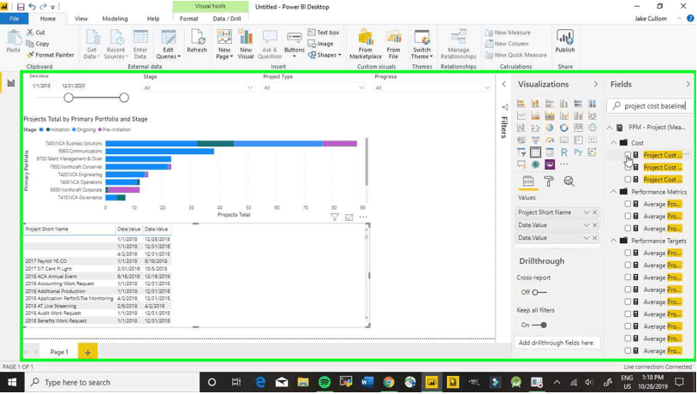Open the Format tab under Visual tools
The width and height of the screenshot is (697, 394).
coord(189,19)
